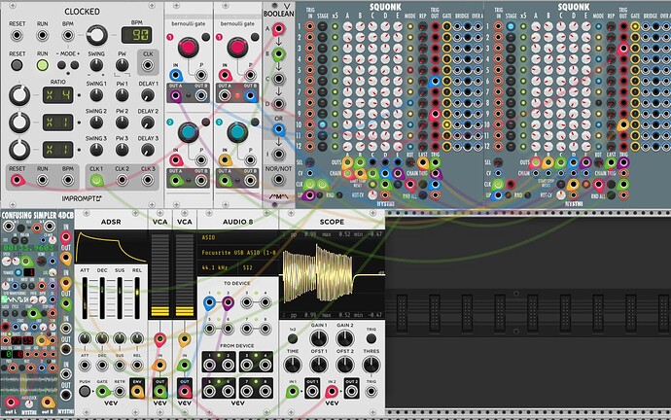Screen dimensions: 671x420
Task: Click the ADSR PUSH button
Action: 85,391
